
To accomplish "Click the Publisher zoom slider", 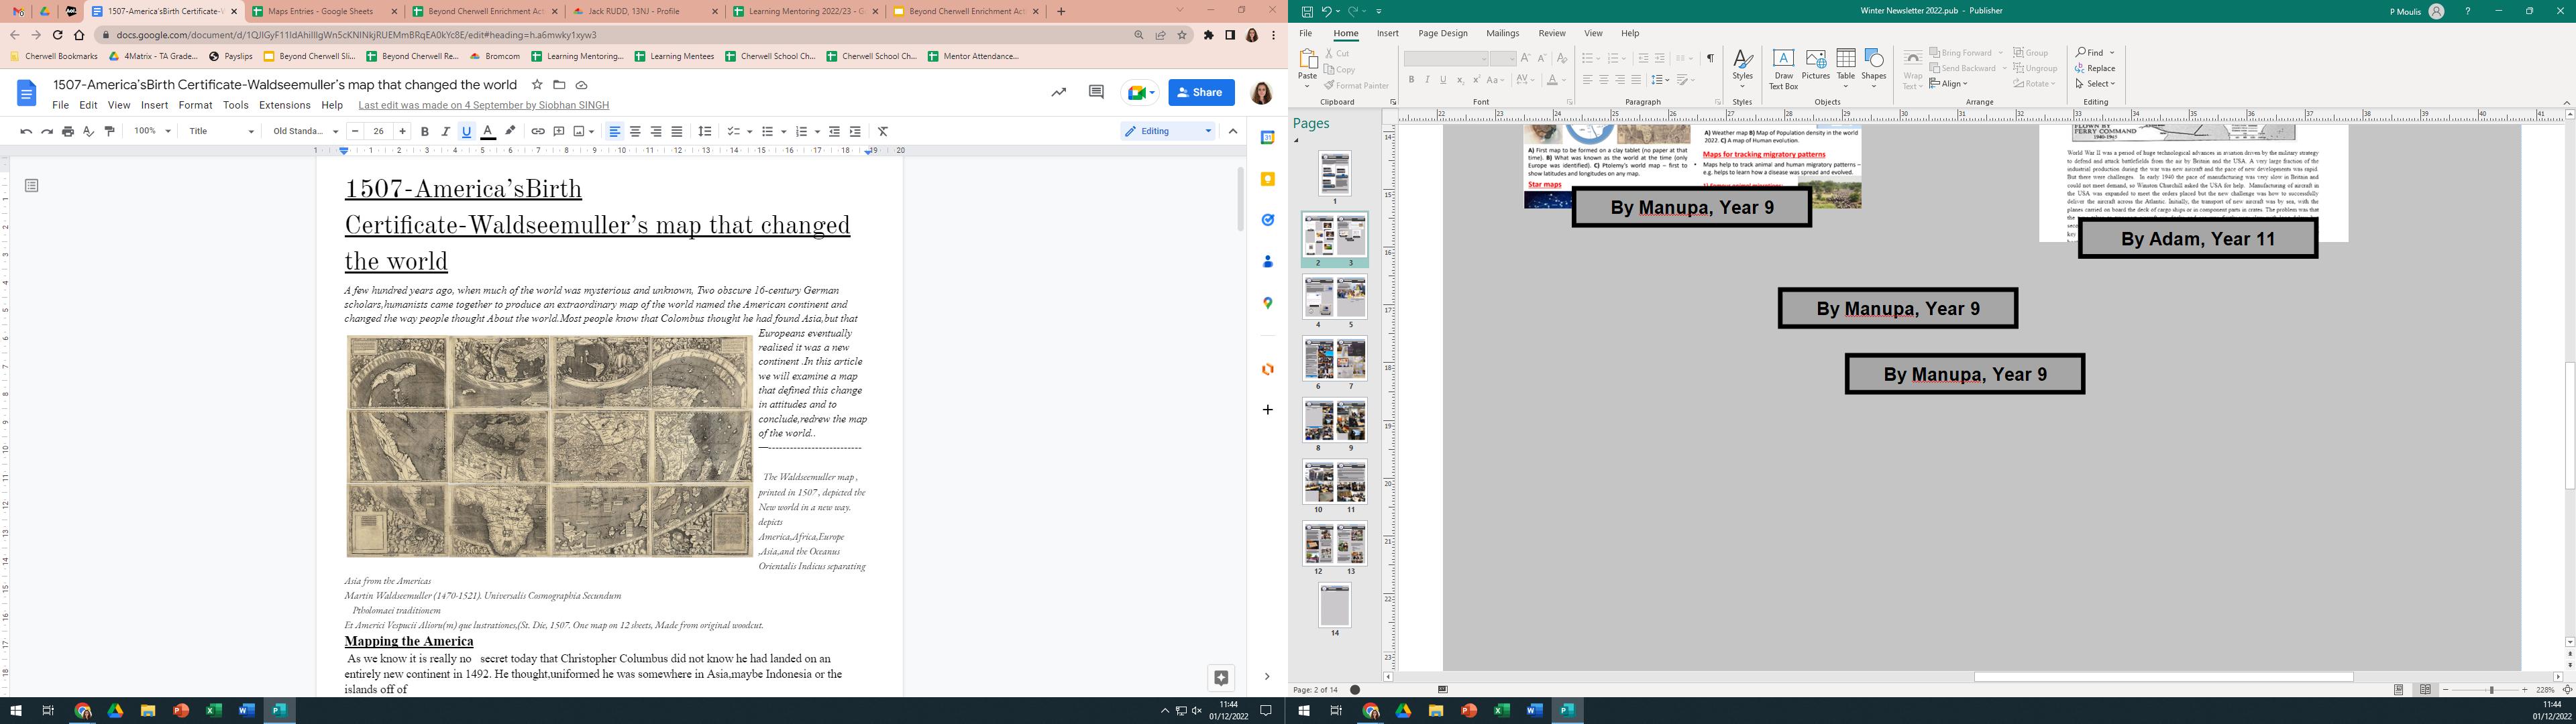I will point(2491,690).
